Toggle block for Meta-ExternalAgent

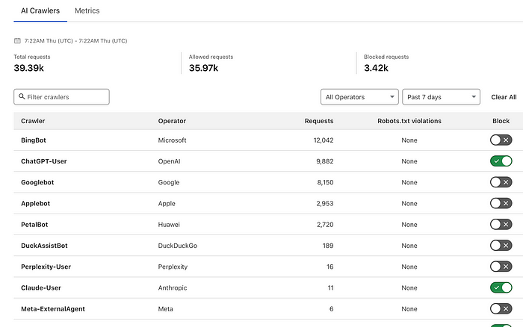(x=501, y=308)
